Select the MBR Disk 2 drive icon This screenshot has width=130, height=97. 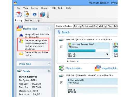tap(61, 76)
